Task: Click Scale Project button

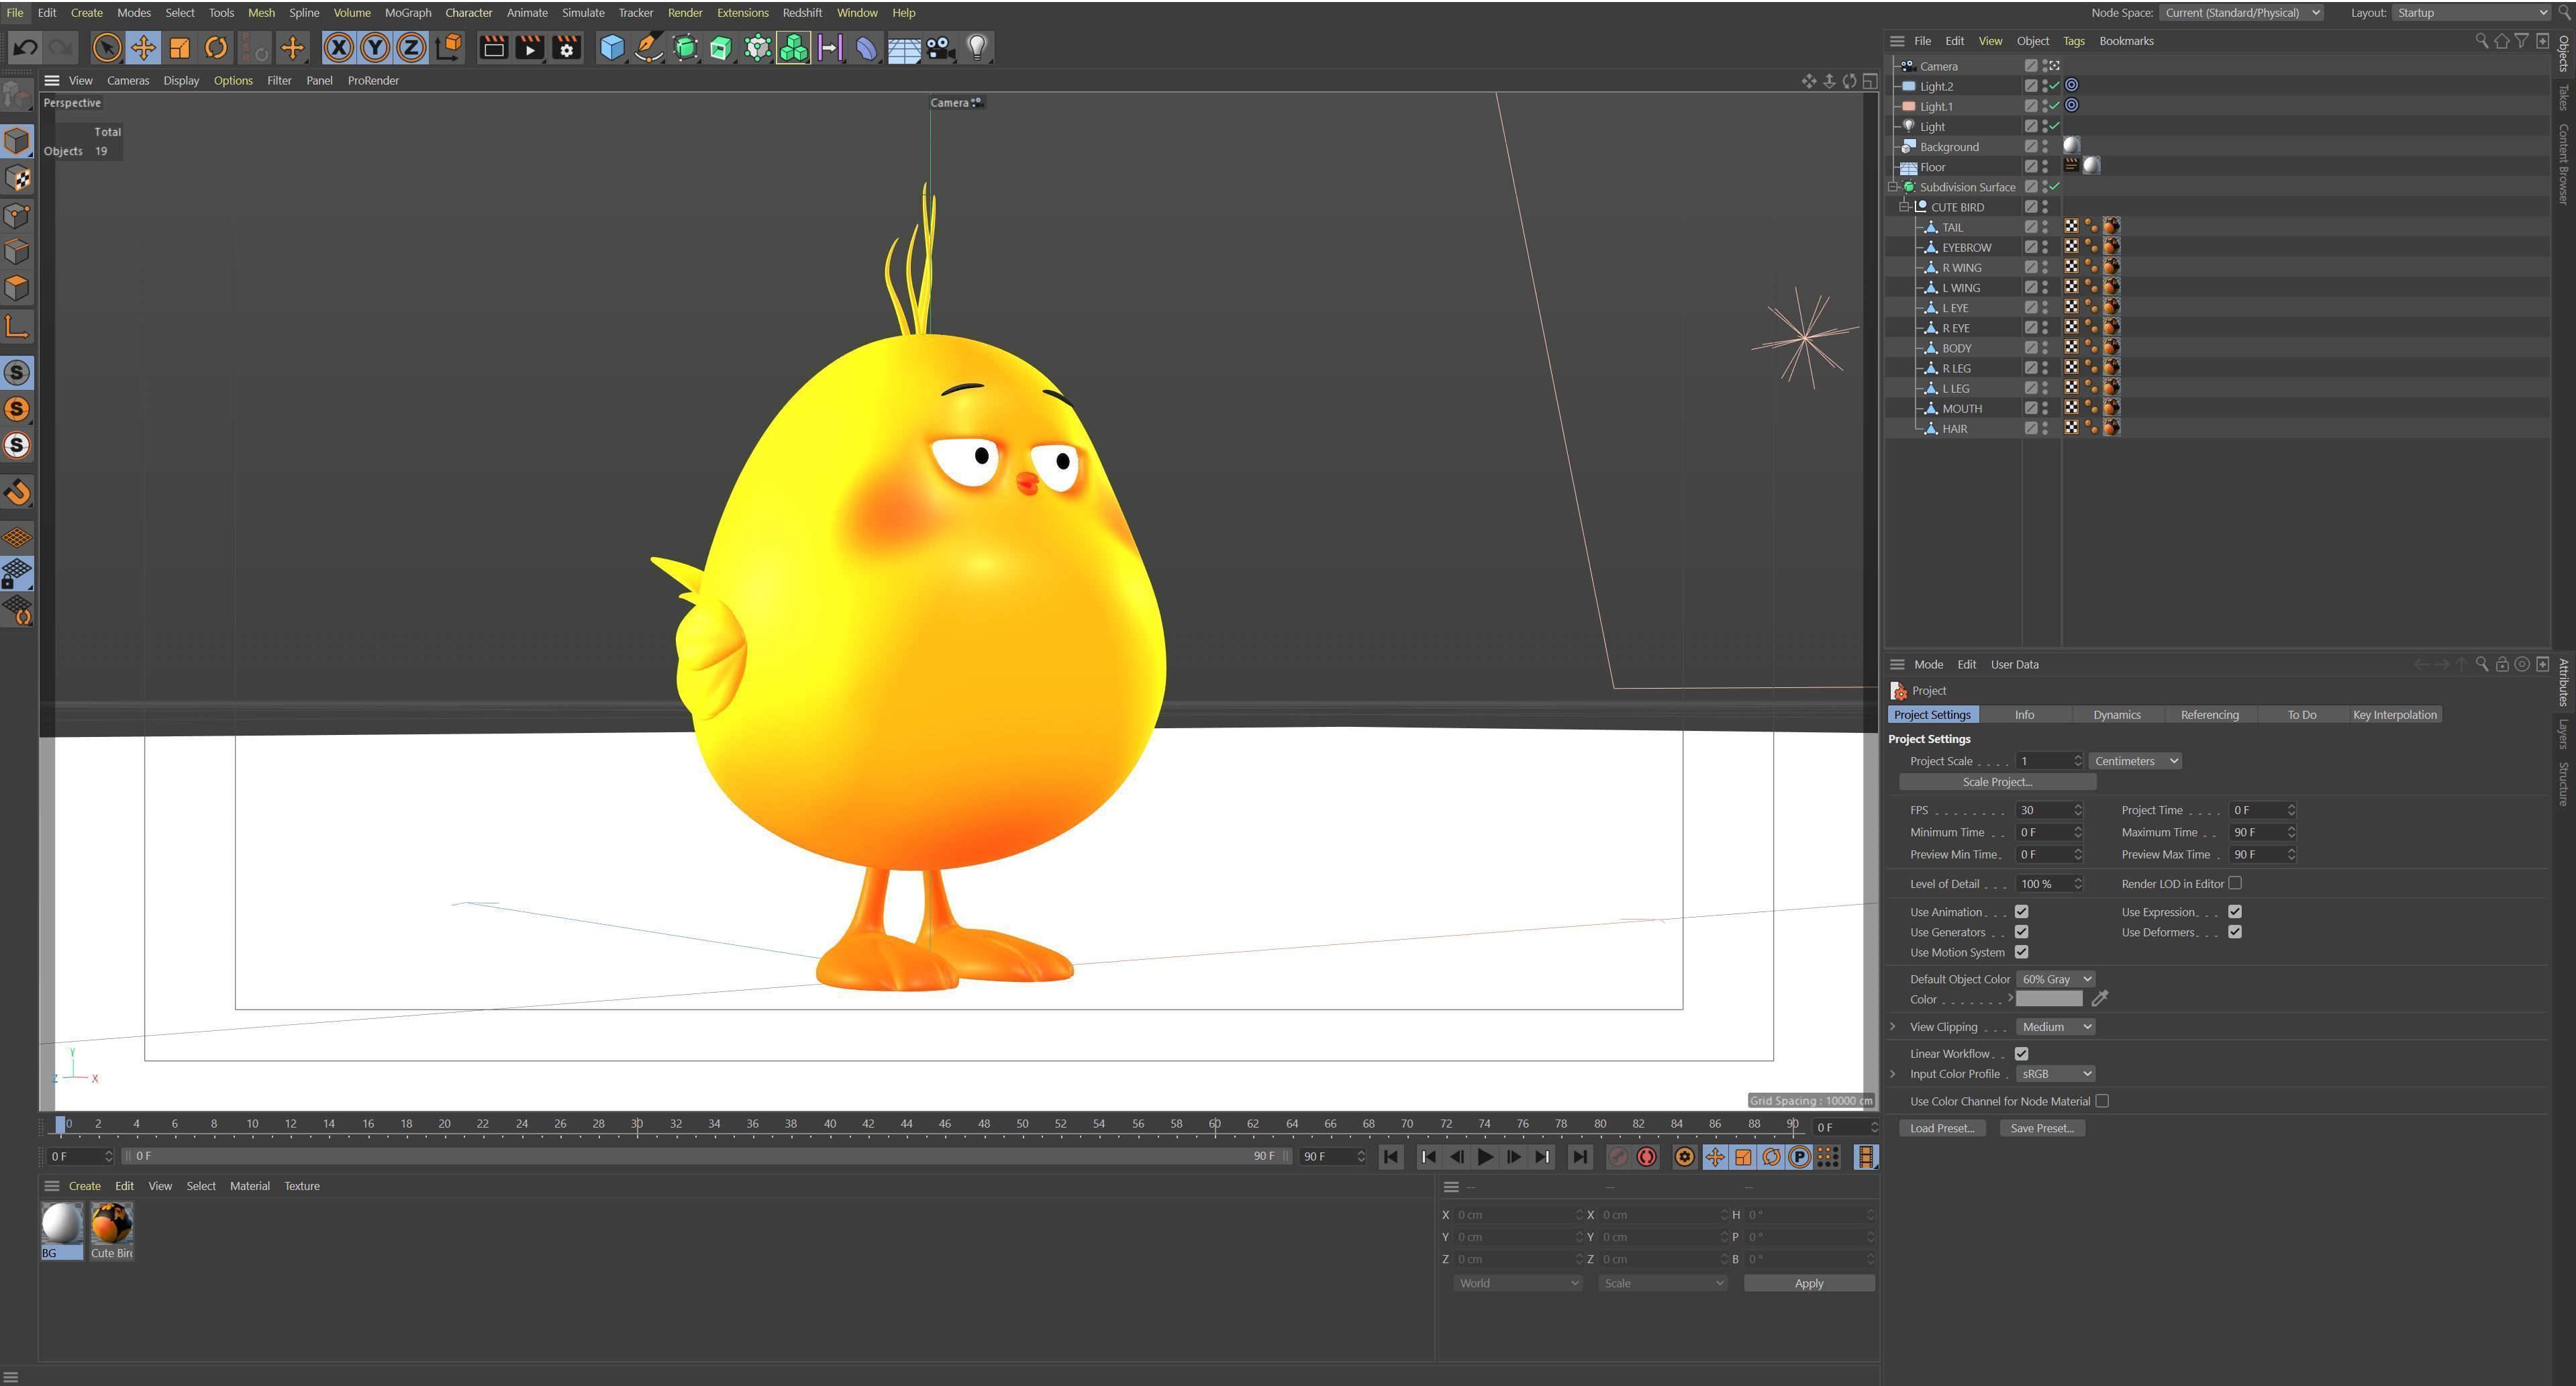Action: click(1997, 782)
